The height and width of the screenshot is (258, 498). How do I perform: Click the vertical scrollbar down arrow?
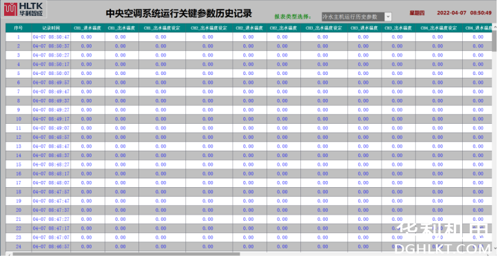click(495, 248)
